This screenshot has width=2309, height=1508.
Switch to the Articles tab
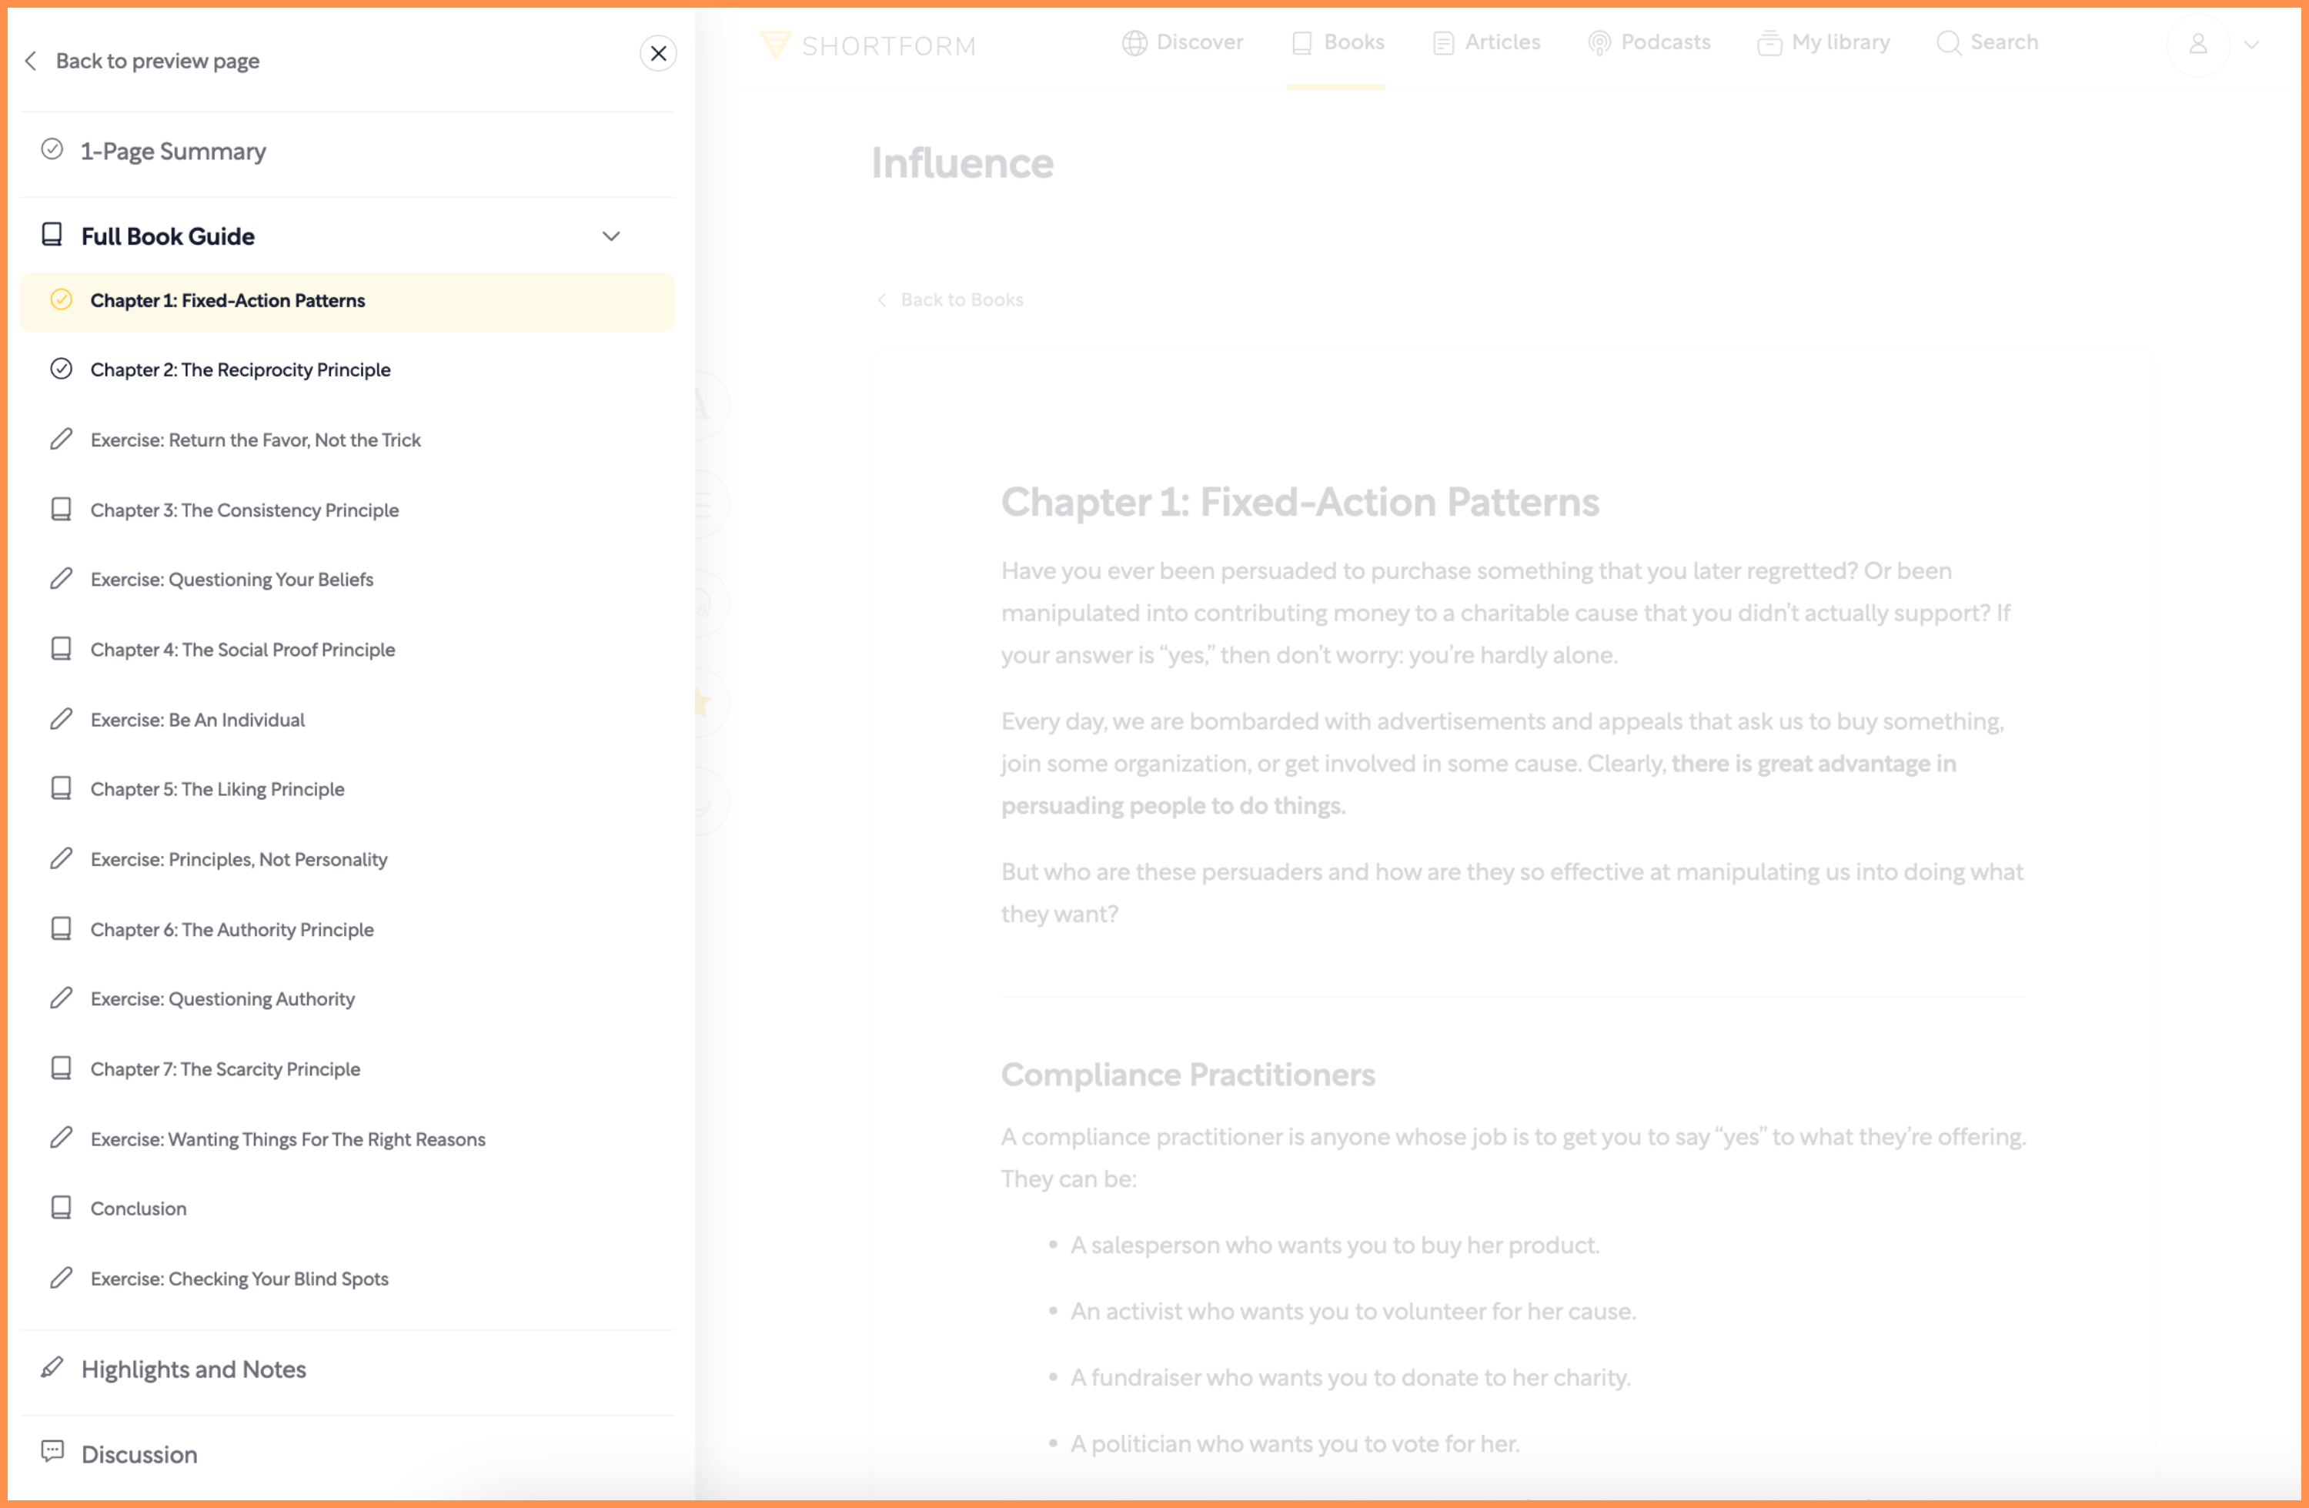(1486, 42)
